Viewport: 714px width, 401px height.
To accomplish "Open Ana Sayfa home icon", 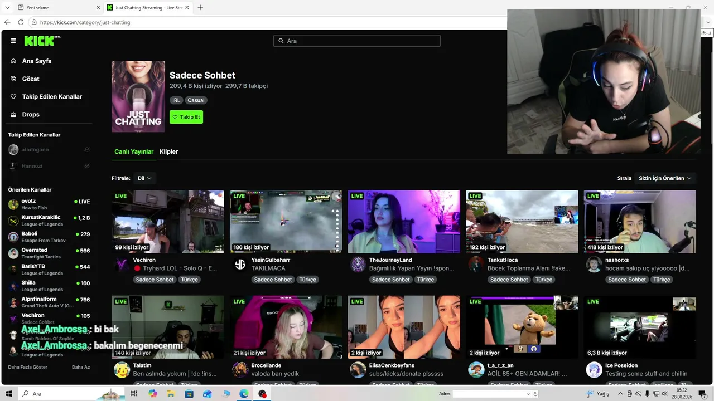I will coord(13,61).
